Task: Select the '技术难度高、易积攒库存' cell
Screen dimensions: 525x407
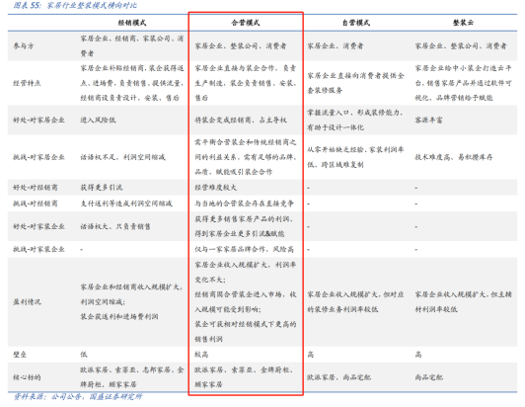Action: click(x=454, y=157)
